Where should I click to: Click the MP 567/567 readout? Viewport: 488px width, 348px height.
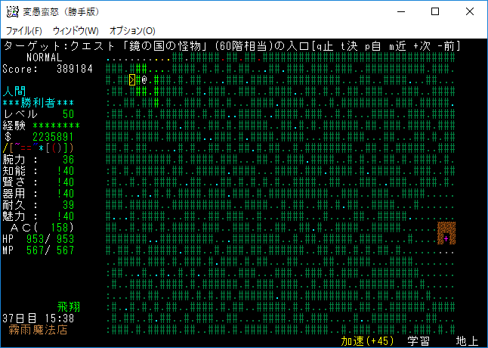(38, 250)
